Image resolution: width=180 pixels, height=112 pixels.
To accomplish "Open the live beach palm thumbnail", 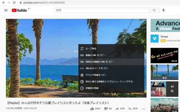I will click(x=164, y=72).
